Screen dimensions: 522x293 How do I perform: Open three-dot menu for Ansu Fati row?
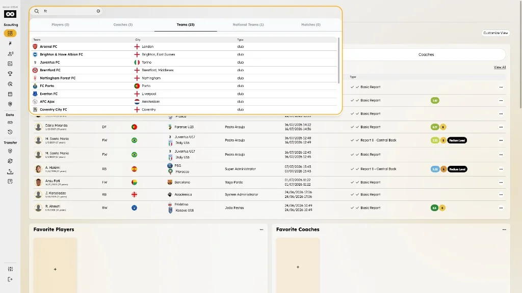[501, 183]
